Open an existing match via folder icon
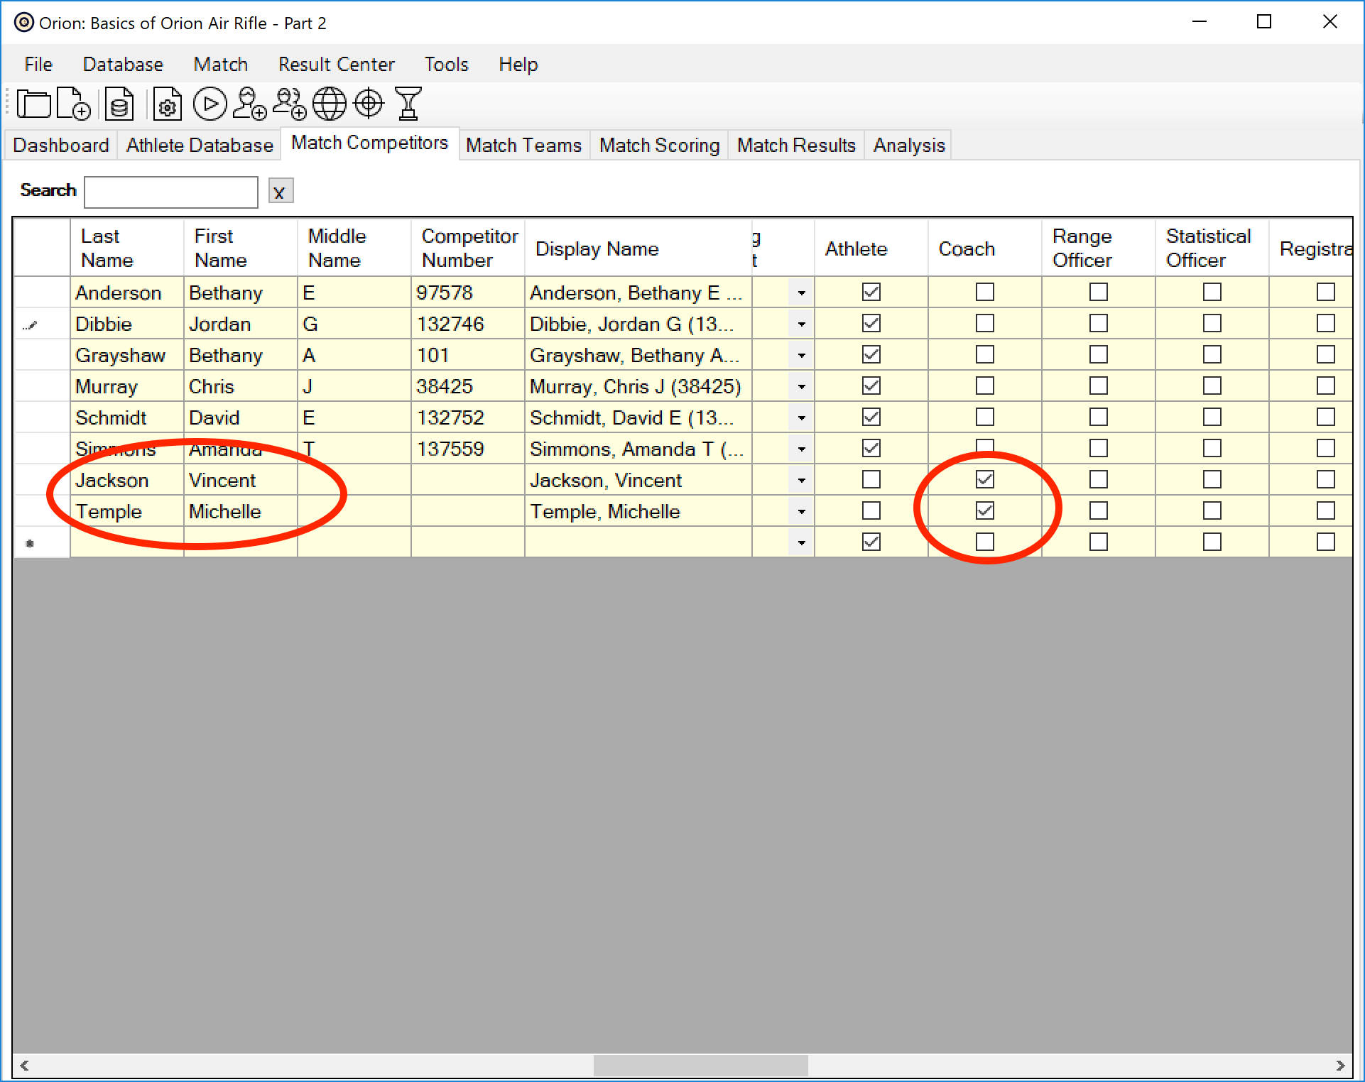This screenshot has height=1082, width=1365. coord(34,104)
